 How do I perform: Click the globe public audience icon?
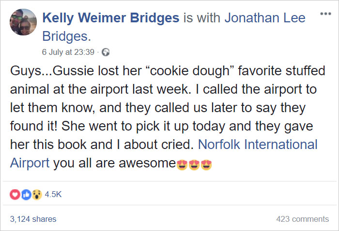106,52
